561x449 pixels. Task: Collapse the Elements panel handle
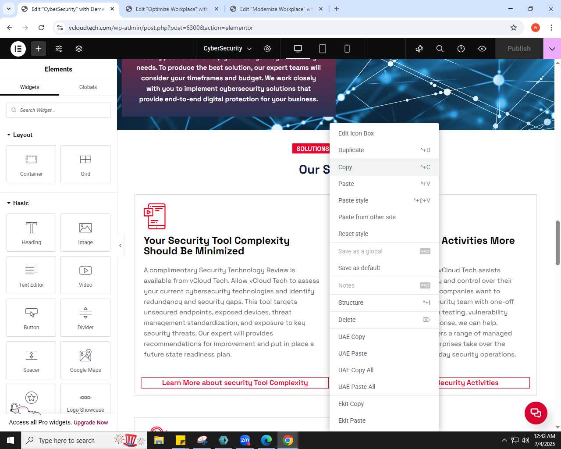(x=120, y=246)
